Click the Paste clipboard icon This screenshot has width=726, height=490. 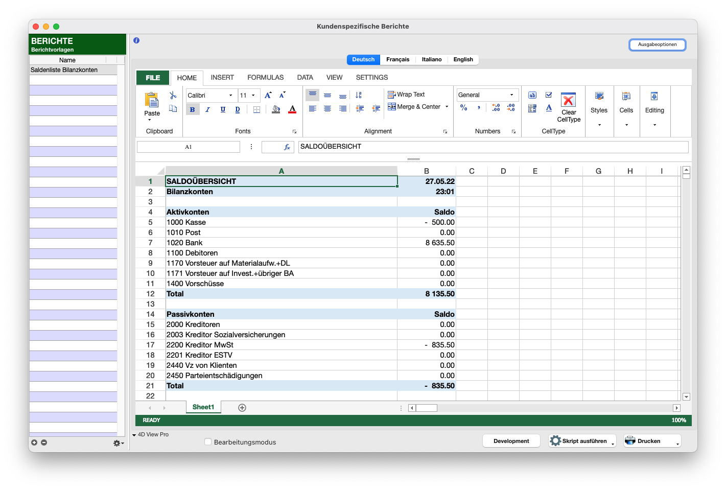point(152,100)
